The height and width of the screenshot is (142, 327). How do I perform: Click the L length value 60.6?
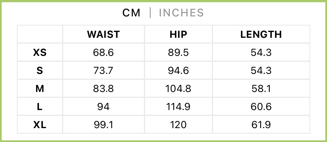(x=261, y=107)
